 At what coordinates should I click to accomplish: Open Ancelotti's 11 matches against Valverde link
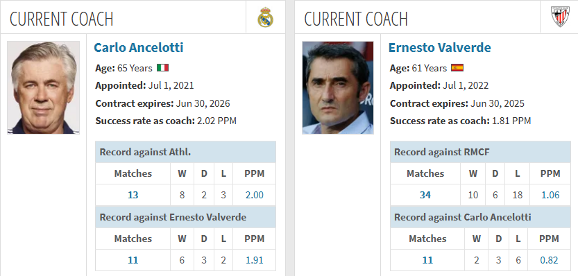click(x=133, y=260)
